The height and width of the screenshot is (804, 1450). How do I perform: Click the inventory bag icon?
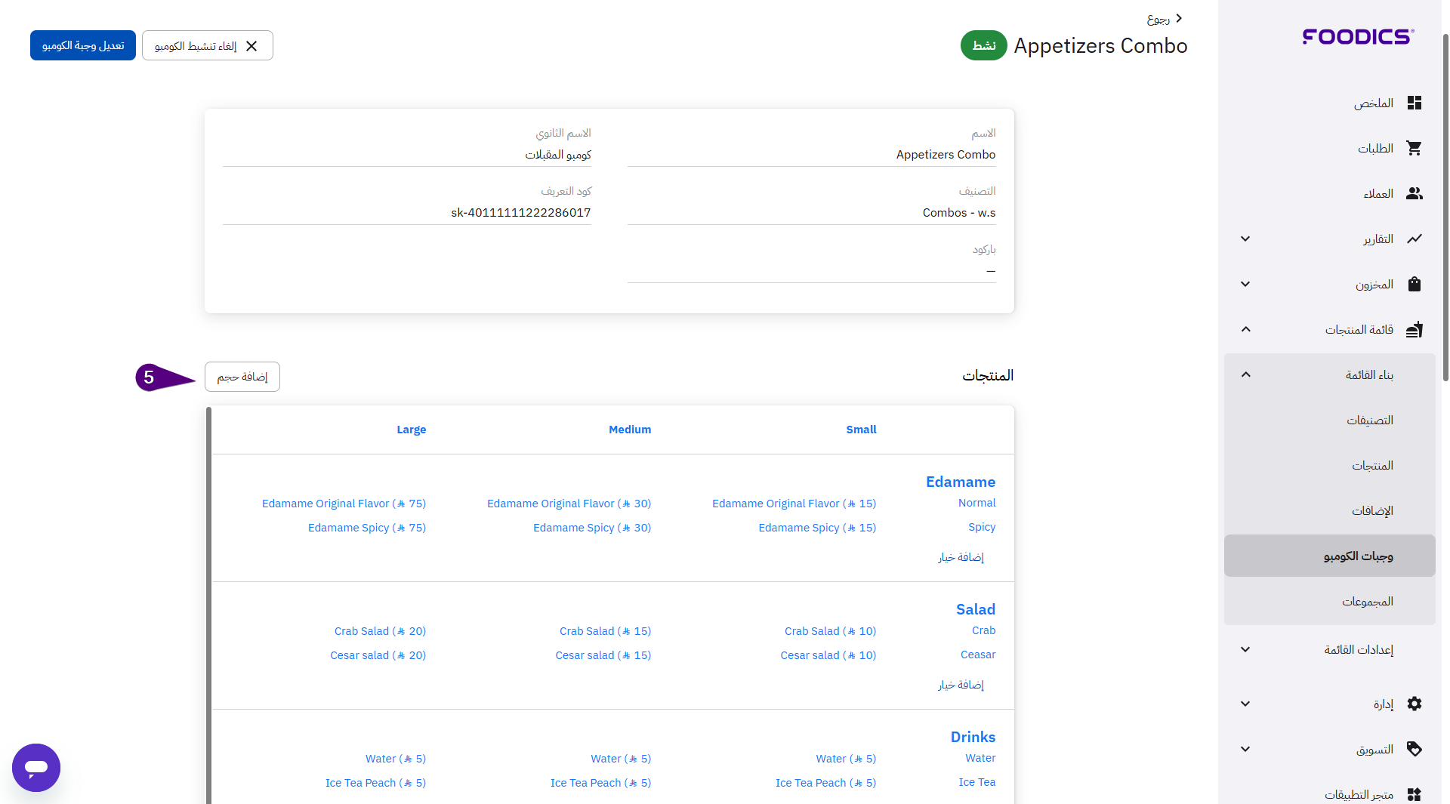tap(1414, 285)
